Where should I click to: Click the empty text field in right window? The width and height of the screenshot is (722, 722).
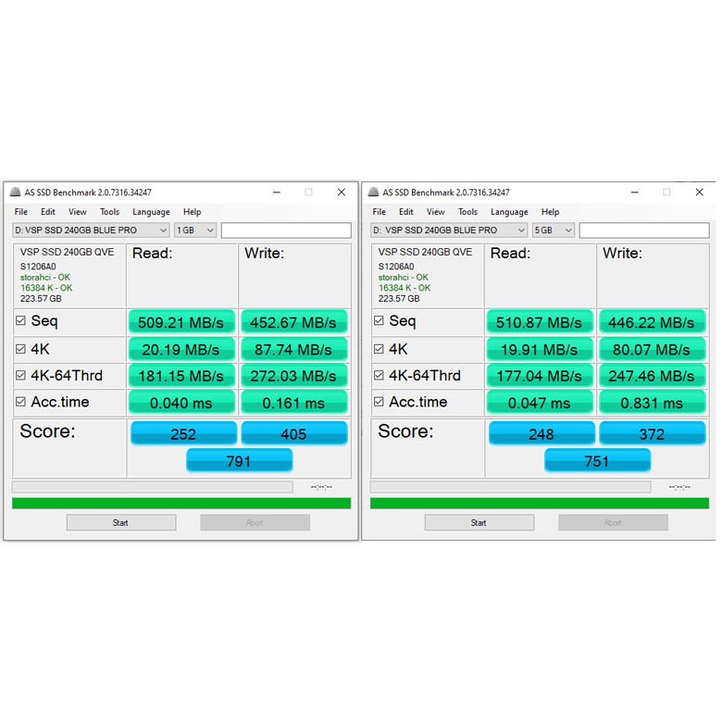644,230
